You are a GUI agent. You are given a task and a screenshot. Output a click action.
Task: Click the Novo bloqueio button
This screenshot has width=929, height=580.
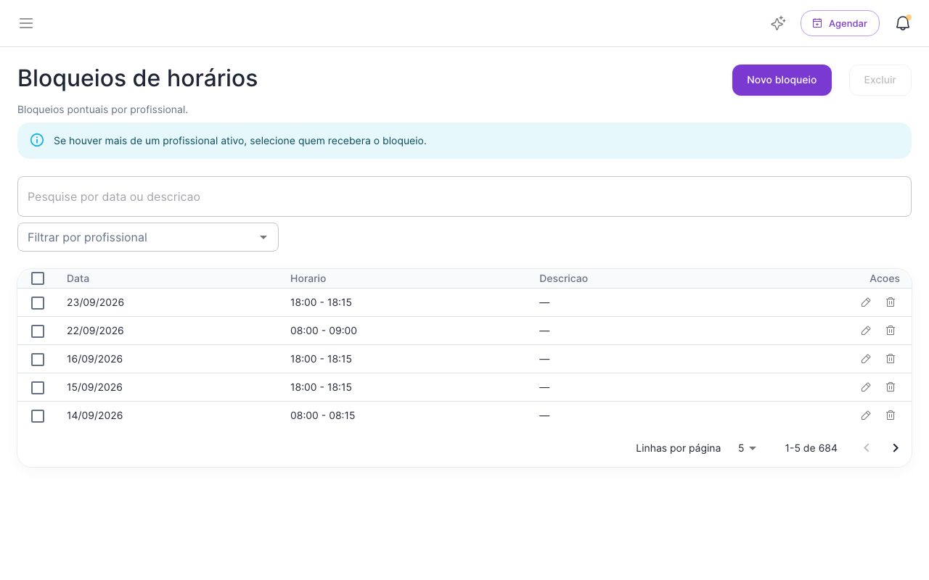click(x=782, y=80)
